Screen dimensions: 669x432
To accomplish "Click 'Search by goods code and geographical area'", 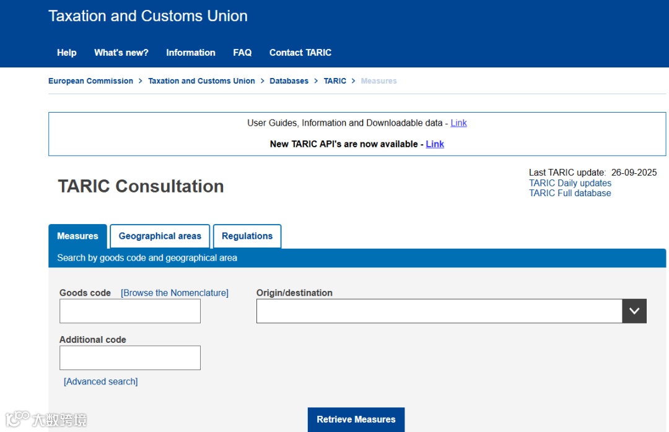I will point(147,258).
